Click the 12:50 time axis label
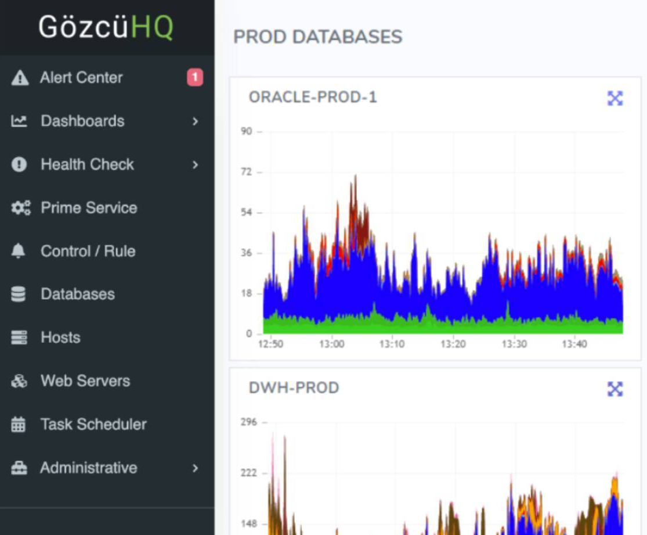647x535 pixels. (270, 344)
